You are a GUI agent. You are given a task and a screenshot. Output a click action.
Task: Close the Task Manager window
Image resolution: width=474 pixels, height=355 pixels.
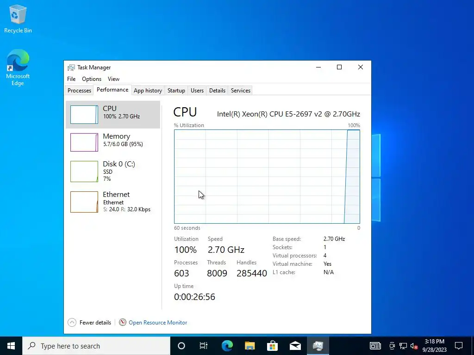click(x=360, y=67)
